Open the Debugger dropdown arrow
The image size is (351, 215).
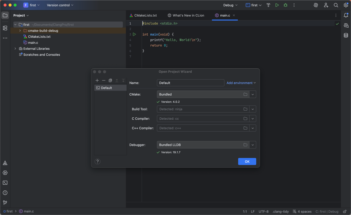point(253,145)
